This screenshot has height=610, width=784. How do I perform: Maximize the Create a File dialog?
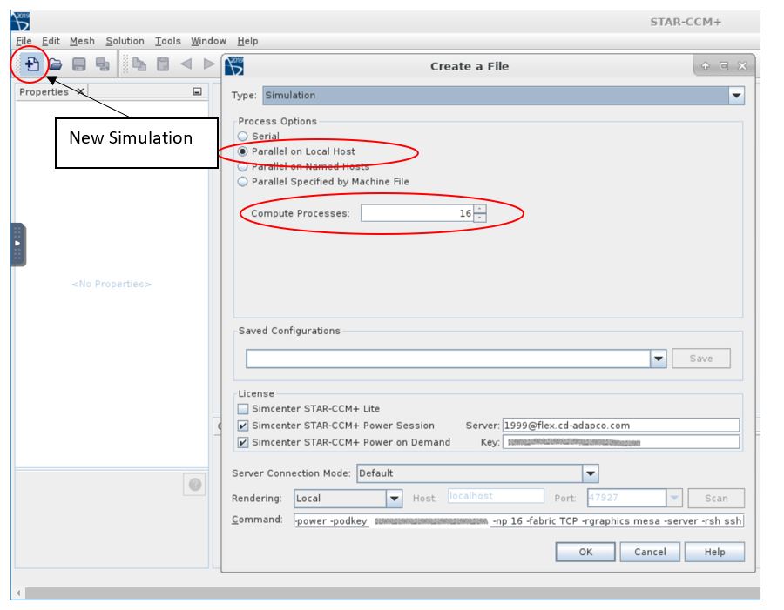pos(724,66)
